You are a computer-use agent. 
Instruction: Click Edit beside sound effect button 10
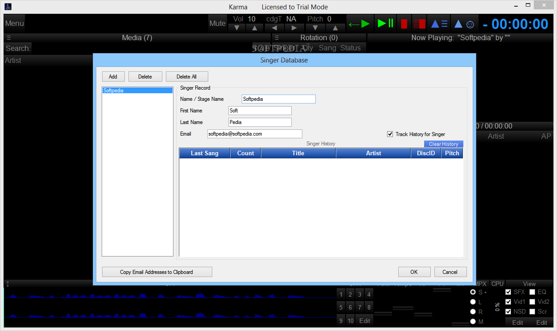click(x=365, y=321)
